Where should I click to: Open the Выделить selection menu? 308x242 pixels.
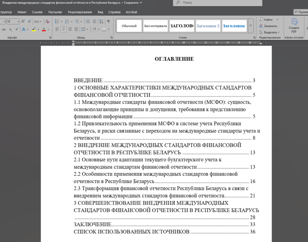[x=269, y=32]
